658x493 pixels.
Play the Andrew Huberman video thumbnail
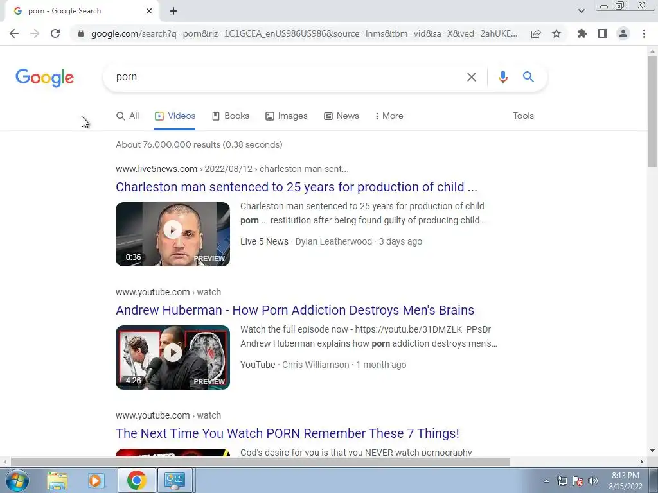pyautogui.click(x=173, y=358)
